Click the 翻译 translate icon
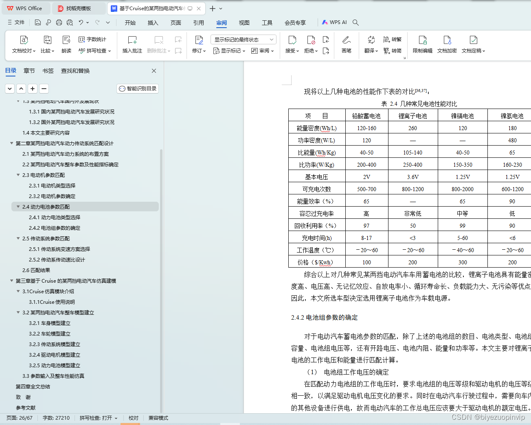This screenshot has width=531, height=425. coord(371,40)
